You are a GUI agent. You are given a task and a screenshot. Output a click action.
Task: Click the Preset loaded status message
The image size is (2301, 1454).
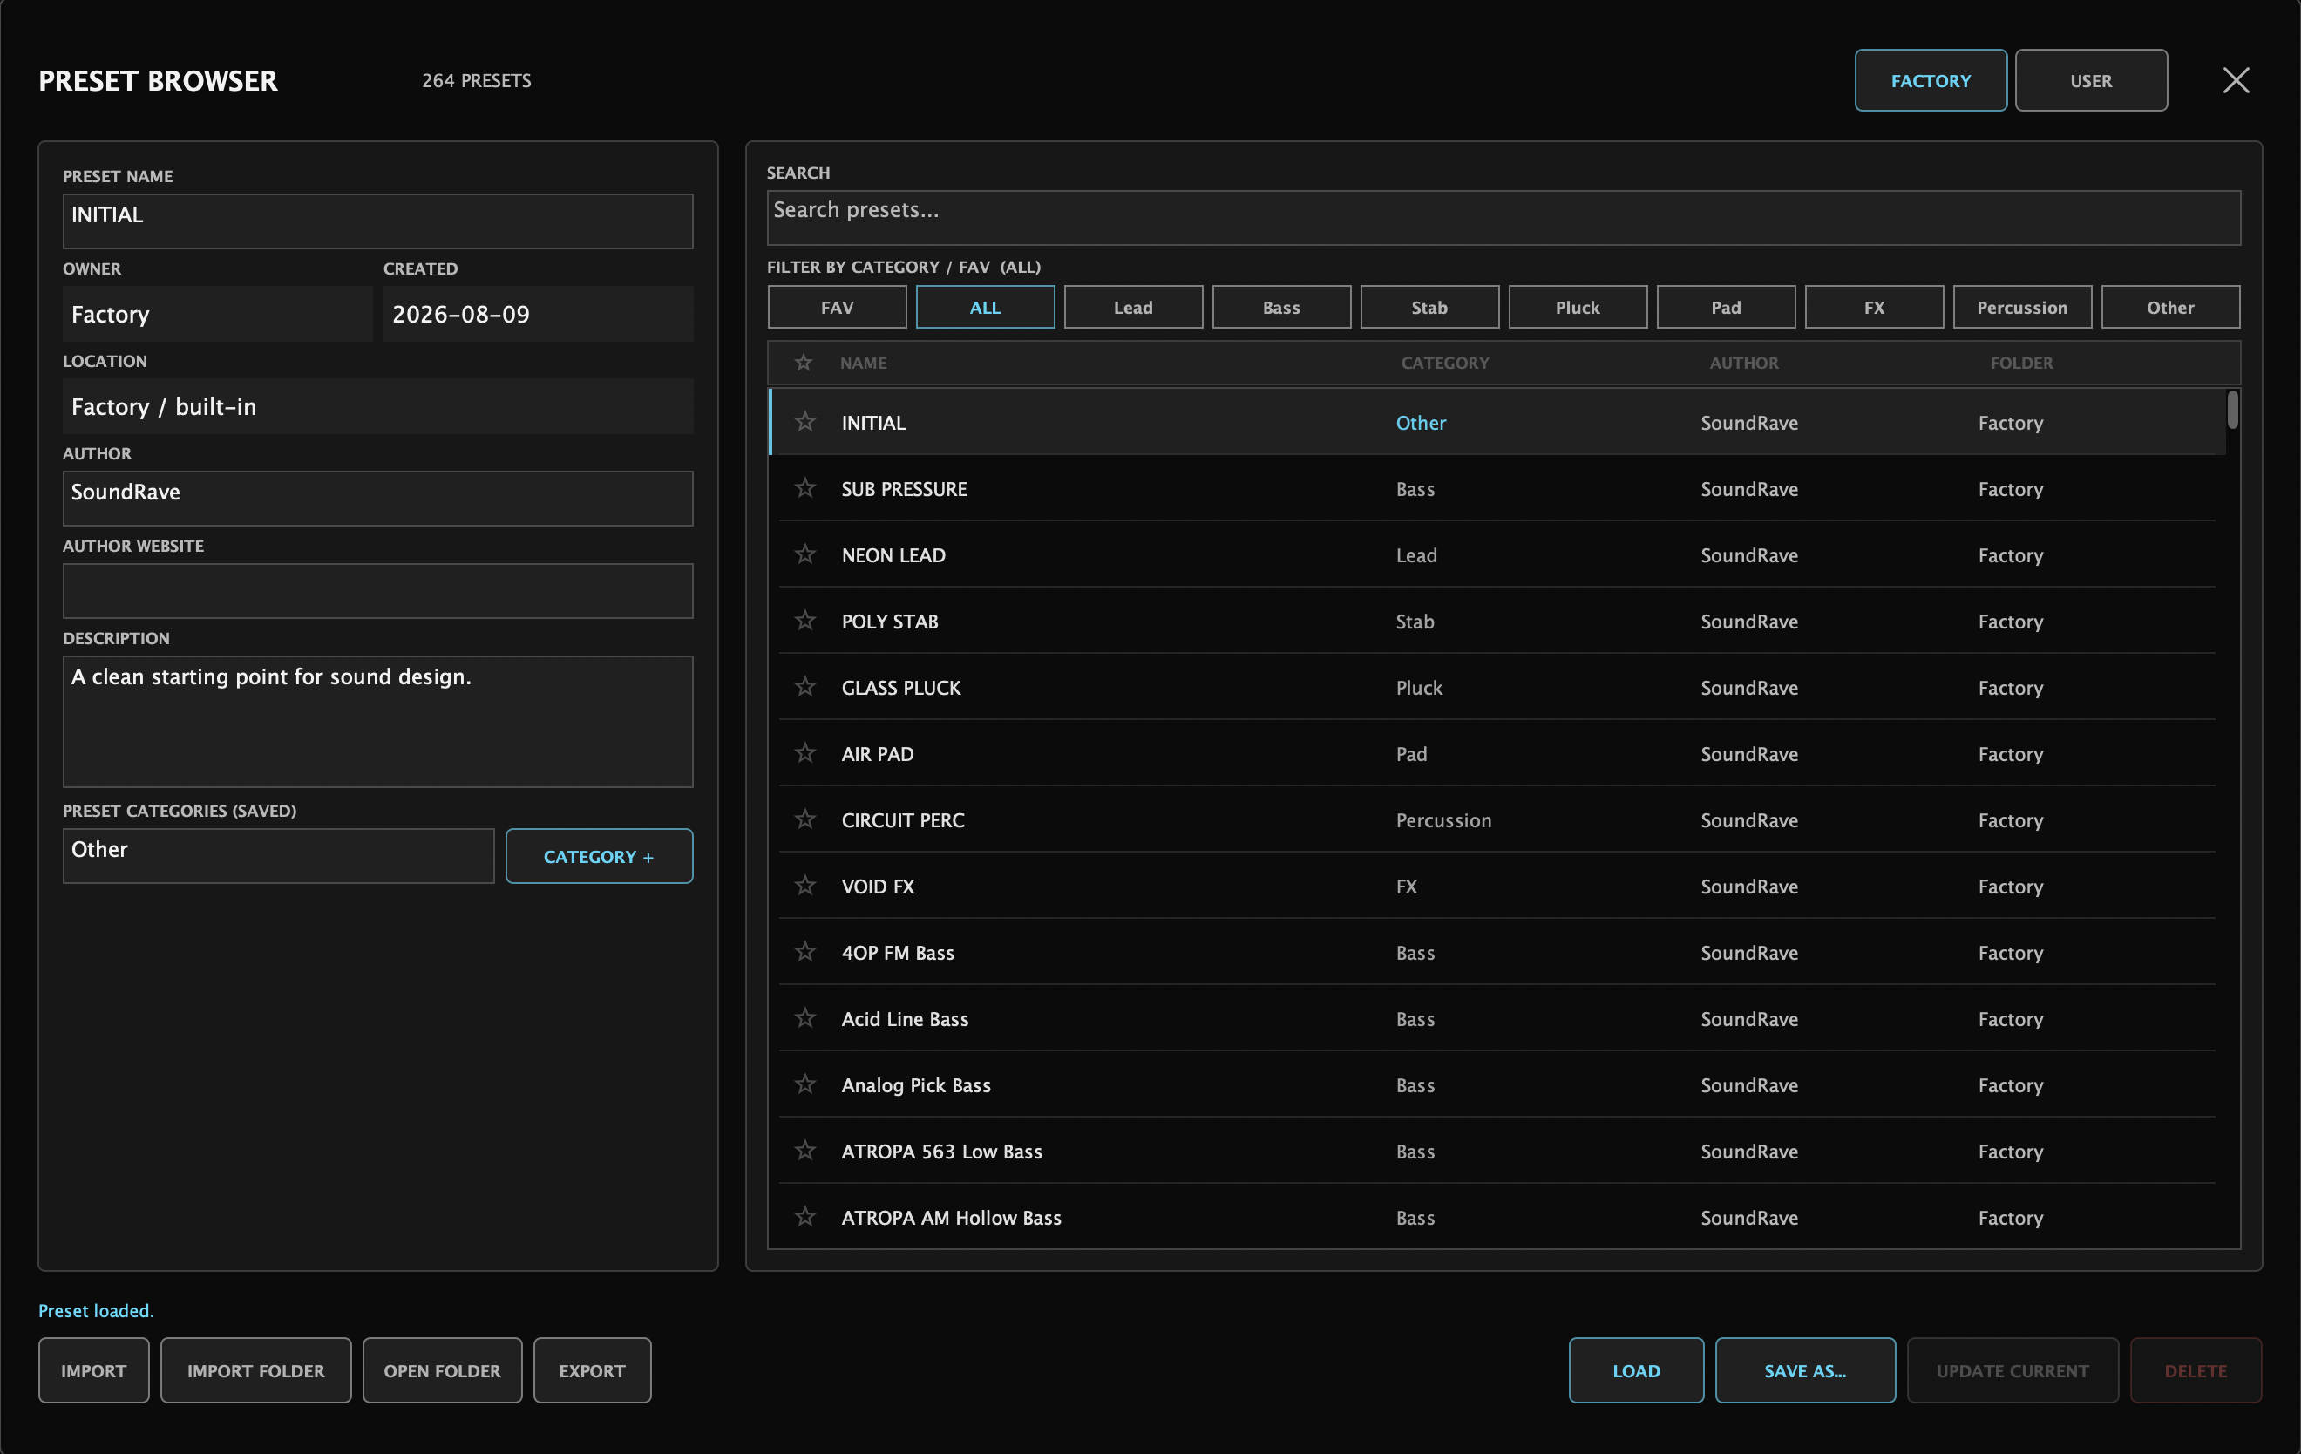[x=96, y=1309]
